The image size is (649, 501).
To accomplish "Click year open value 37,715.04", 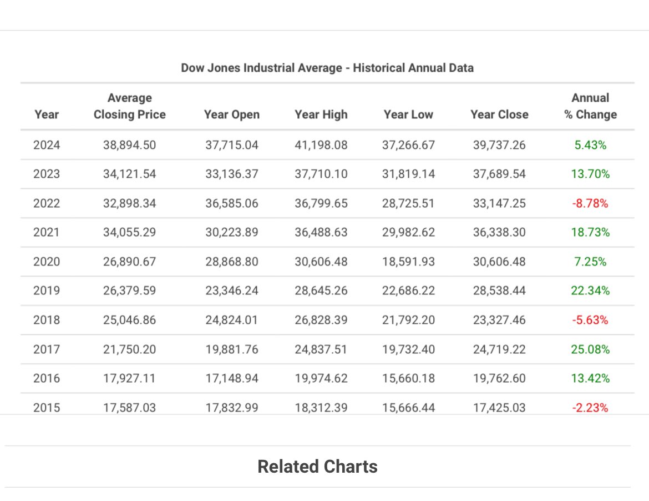I will pyautogui.click(x=232, y=145).
